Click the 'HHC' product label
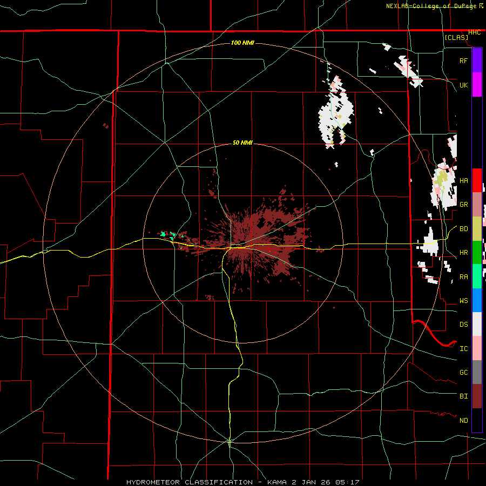 (x=474, y=32)
